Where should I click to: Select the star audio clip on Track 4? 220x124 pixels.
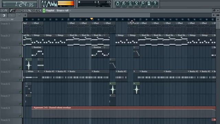pyautogui.click(x=29, y=64)
